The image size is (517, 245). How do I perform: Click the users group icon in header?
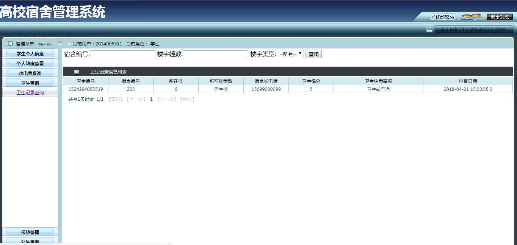(x=471, y=17)
